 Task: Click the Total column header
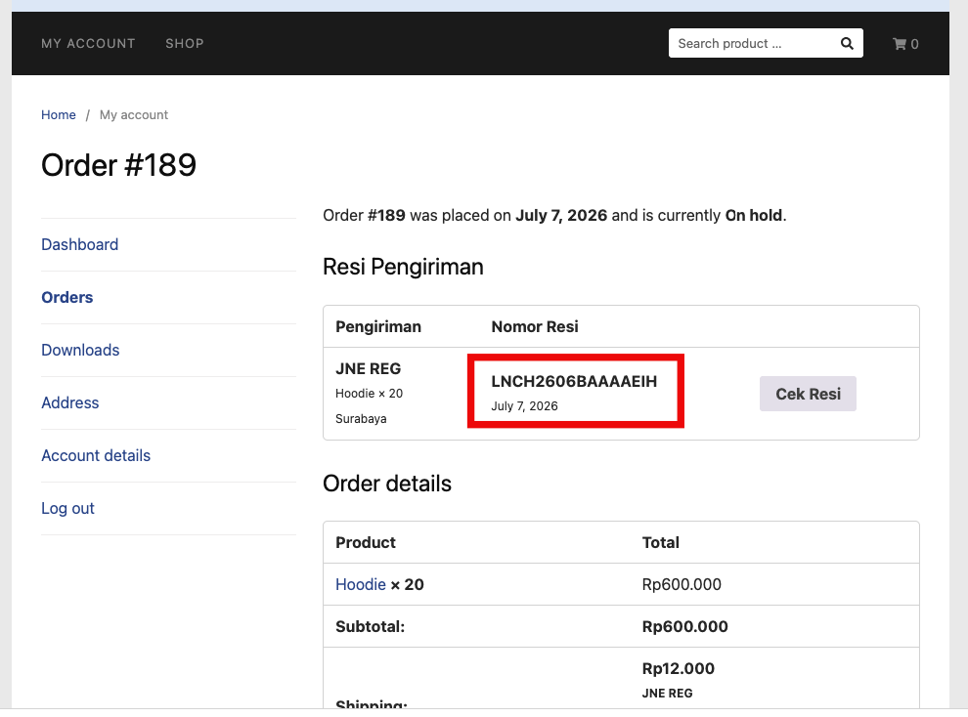click(661, 542)
